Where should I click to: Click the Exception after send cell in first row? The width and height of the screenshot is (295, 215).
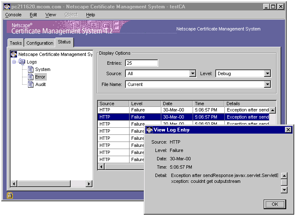(247, 110)
